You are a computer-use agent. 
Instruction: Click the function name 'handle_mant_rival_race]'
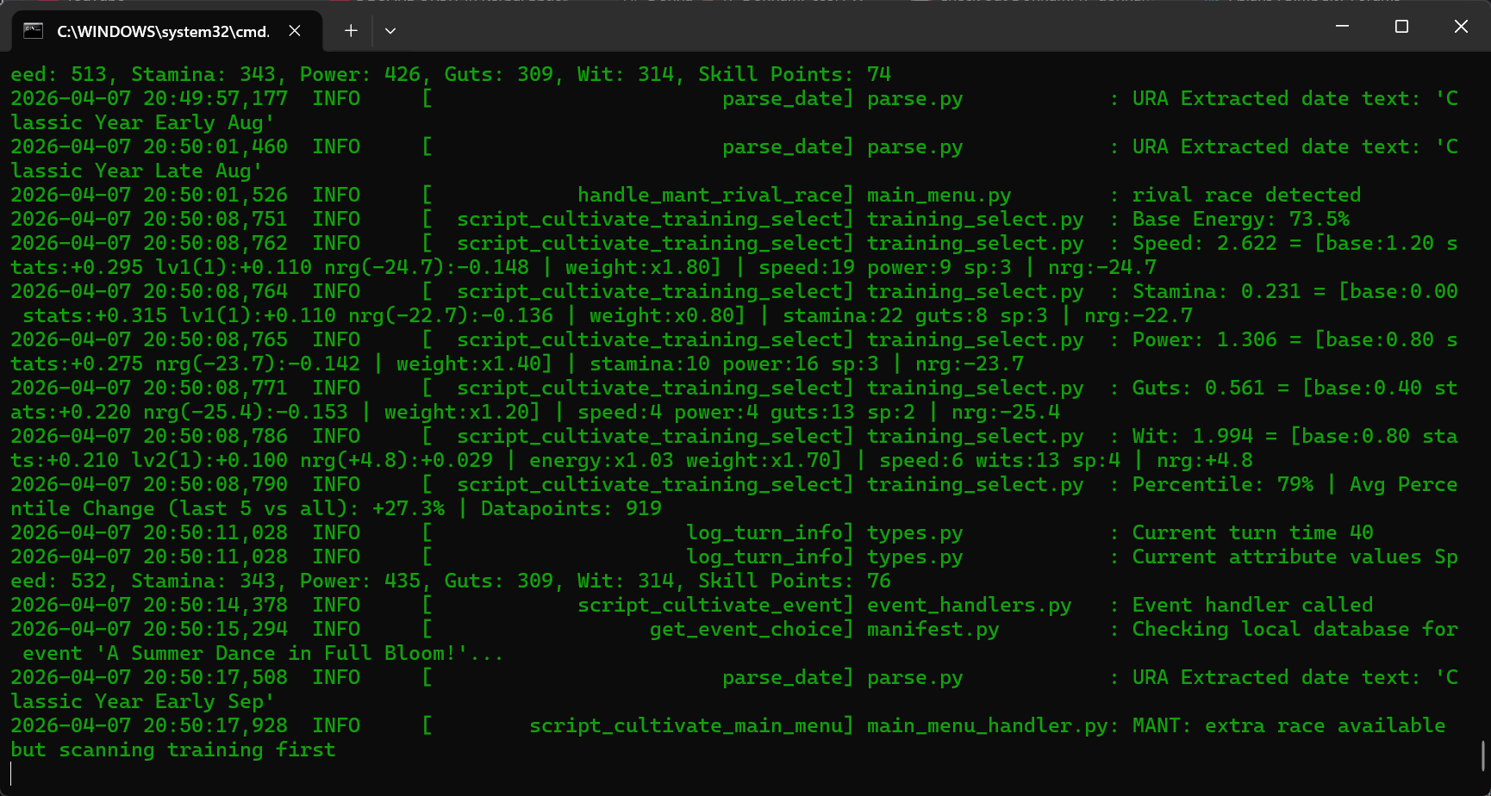715,195
